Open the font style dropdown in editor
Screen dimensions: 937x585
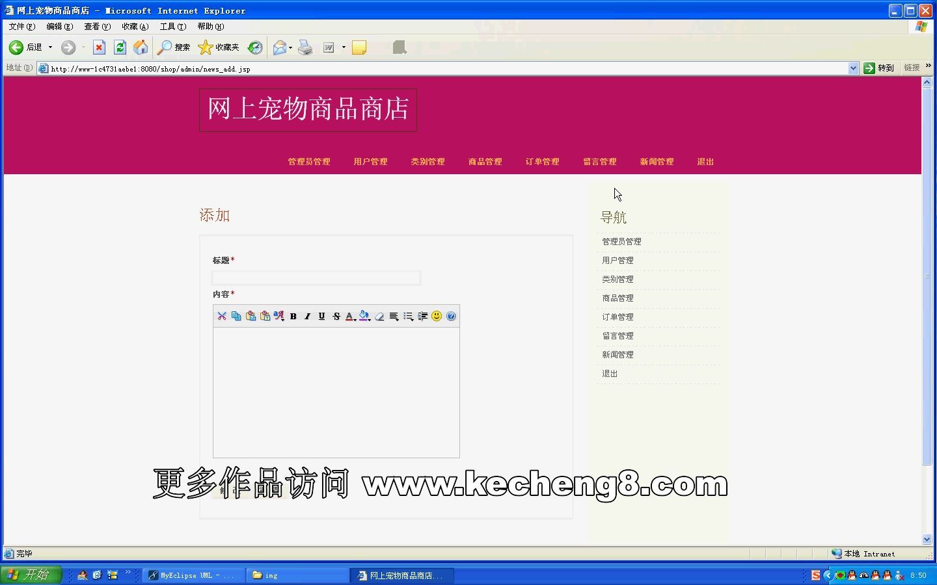279,316
